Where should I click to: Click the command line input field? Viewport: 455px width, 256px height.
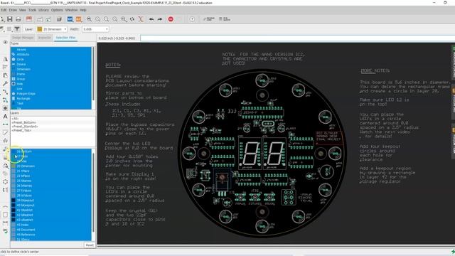297,38
